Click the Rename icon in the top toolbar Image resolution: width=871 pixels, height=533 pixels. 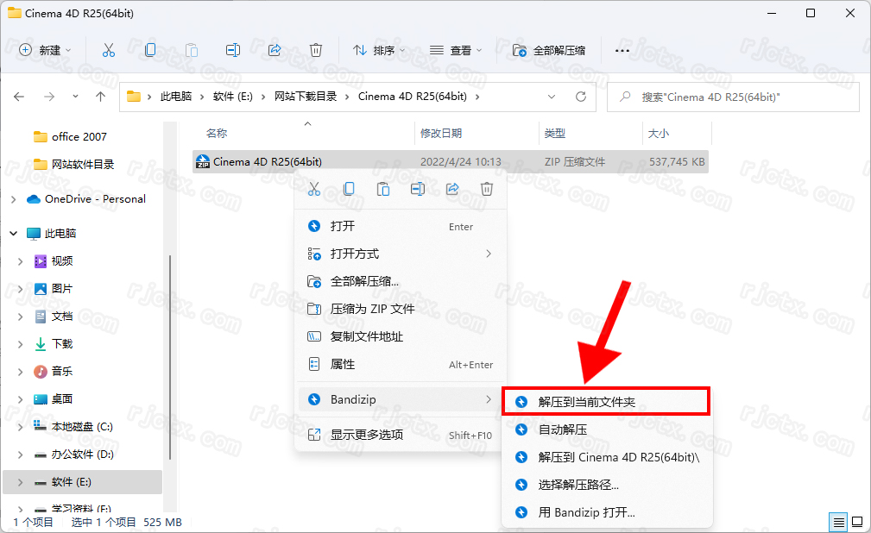point(233,50)
